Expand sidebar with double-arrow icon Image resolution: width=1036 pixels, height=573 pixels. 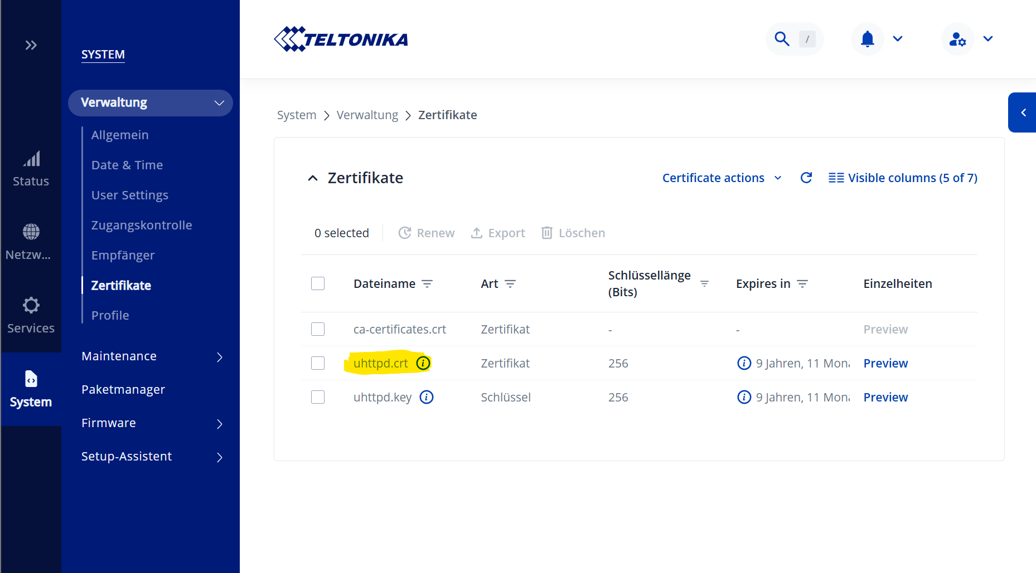pos(31,45)
